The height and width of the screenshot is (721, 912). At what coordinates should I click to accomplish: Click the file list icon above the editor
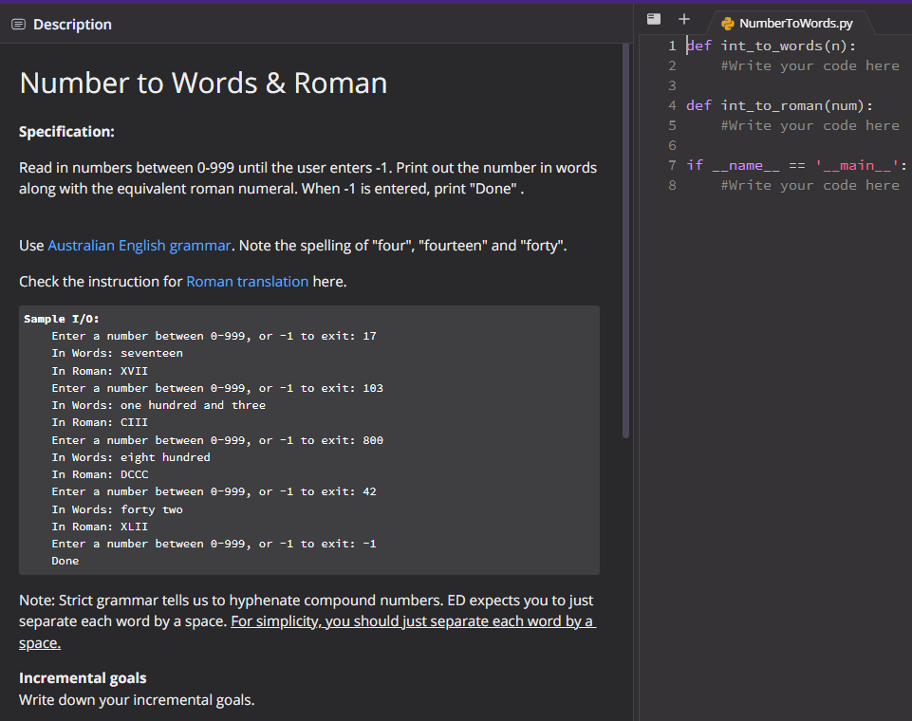(x=653, y=18)
